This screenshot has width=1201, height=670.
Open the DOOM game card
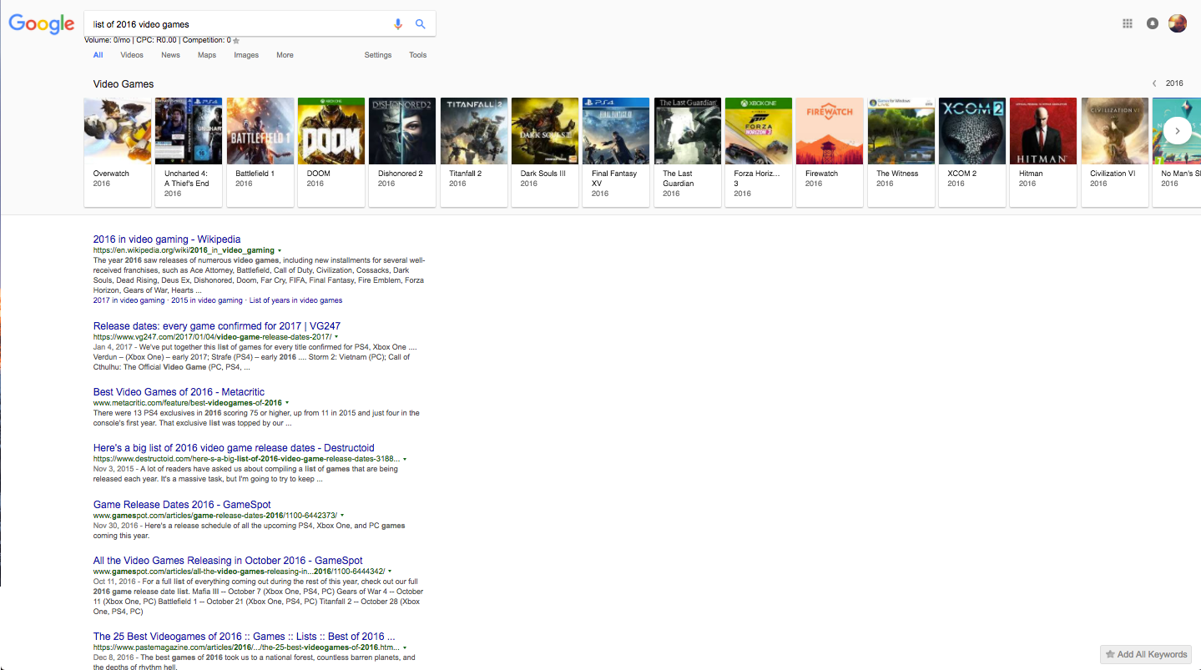coord(331,152)
